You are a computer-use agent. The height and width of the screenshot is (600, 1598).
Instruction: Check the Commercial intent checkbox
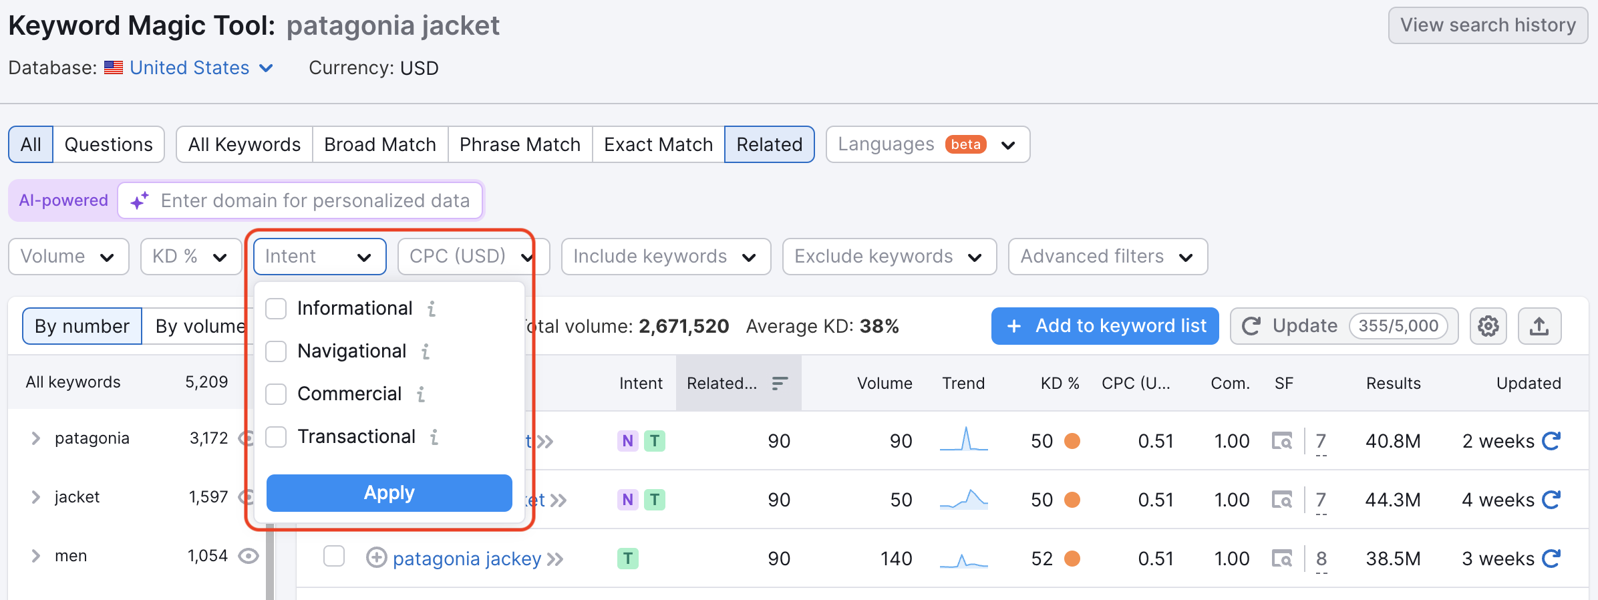pos(276,394)
